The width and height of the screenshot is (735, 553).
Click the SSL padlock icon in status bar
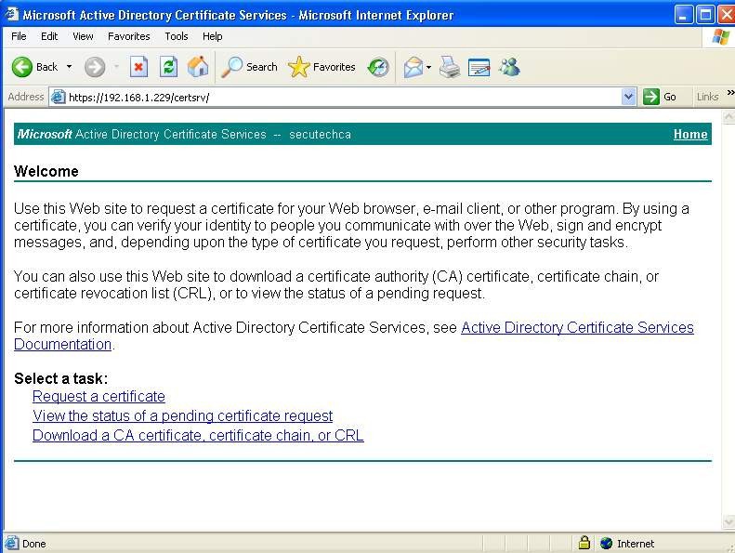point(584,543)
